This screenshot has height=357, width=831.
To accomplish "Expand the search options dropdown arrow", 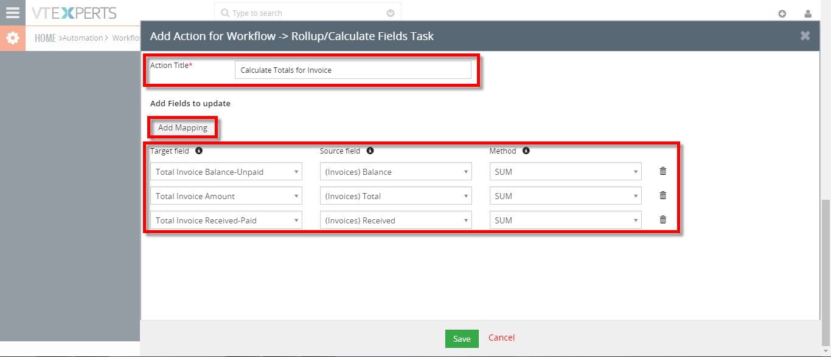I will 391,13.
